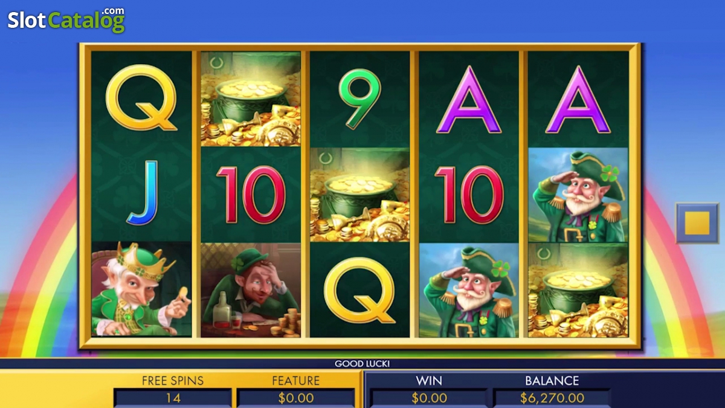The width and height of the screenshot is (725, 408).
Task: Select the purple A on the fifth reel
Action: (x=578, y=100)
